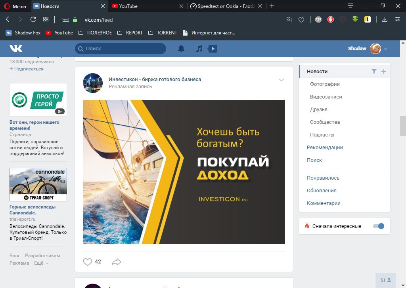Open the Opera tab menu icon
The height and width of the screenshot is (288, 406).
[350, 6]
